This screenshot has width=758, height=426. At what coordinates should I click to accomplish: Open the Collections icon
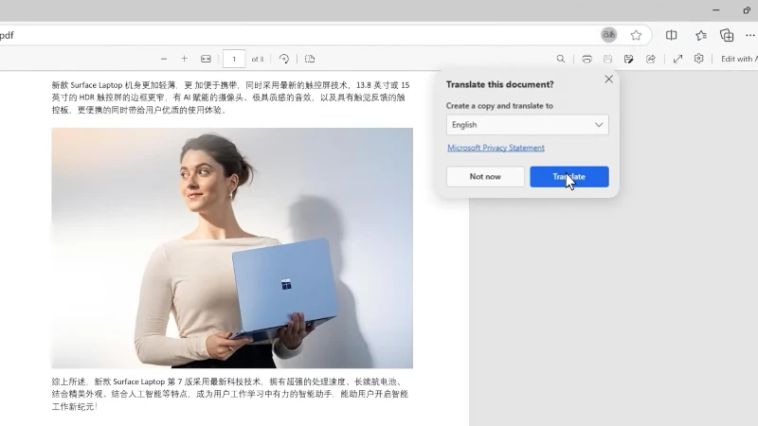pyautogui.click(x=727, y=35)
